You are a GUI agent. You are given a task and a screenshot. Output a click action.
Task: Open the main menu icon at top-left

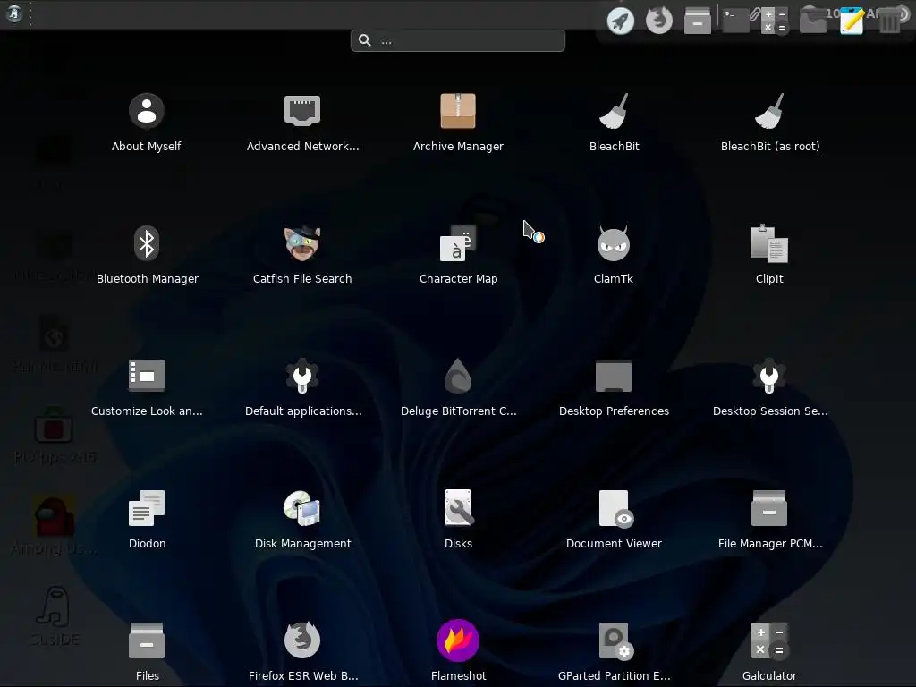point(14,13)
